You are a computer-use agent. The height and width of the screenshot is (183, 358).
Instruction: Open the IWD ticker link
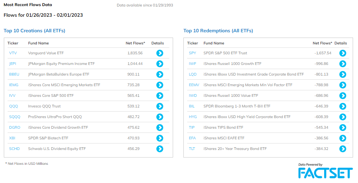tap(193, 96)
